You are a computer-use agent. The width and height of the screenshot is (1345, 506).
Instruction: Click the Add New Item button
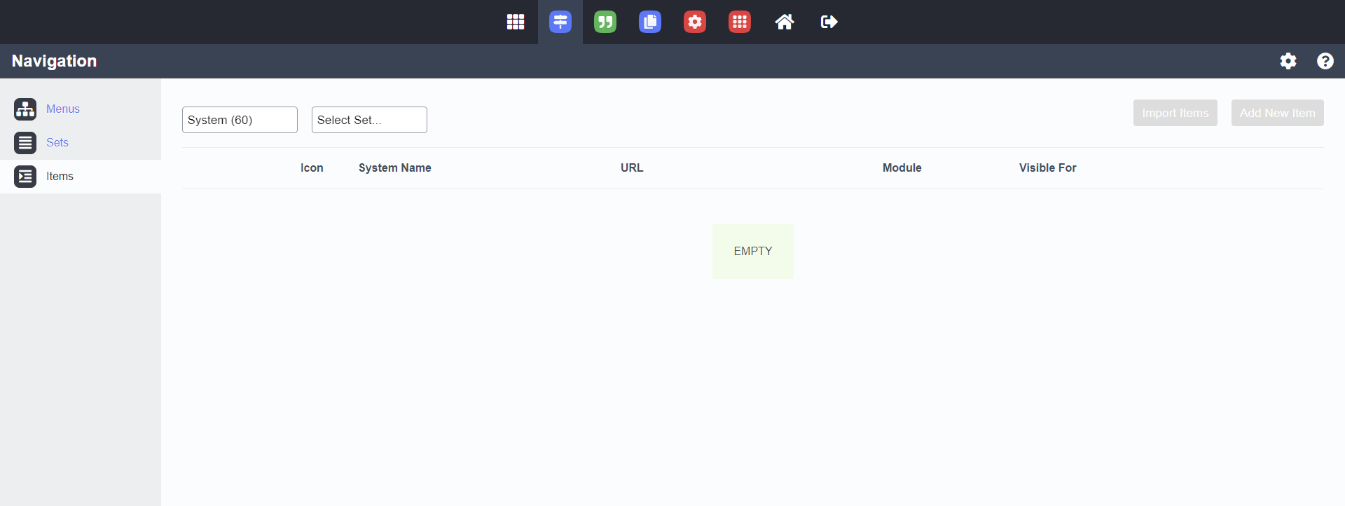1277,113
